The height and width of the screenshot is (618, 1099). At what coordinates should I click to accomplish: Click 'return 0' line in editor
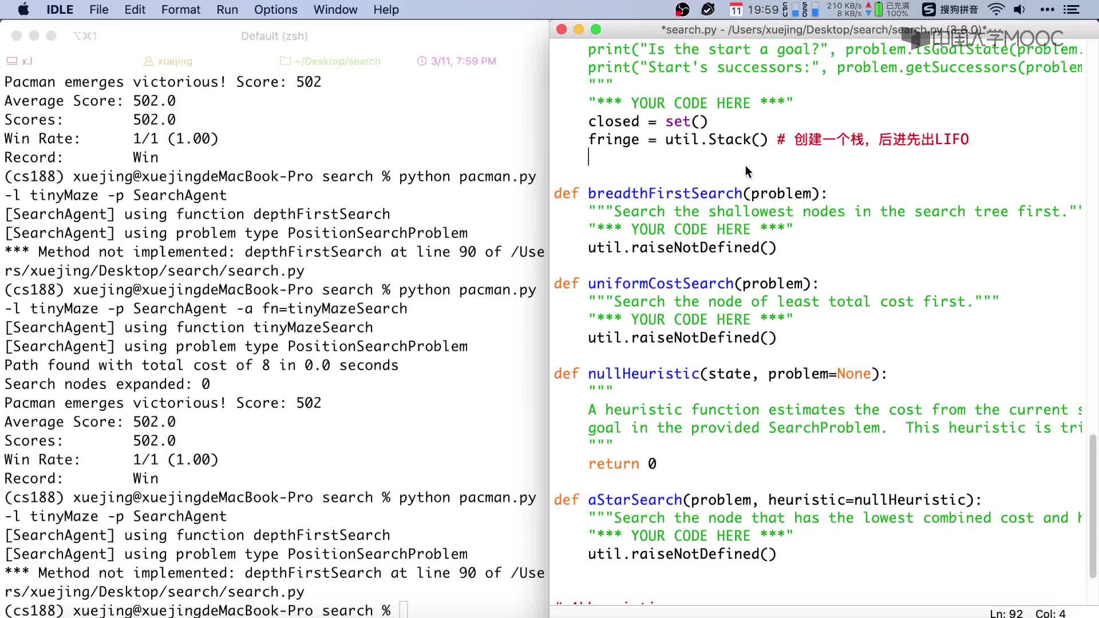pyautogui.click(x=622, y=463)
